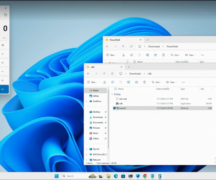Screen dimensions: 216x180
Task: Click Cut icon in cdb window toolbar
Action: 105,82
